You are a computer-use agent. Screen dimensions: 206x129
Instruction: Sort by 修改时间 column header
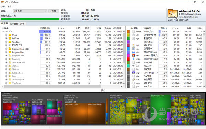117,28
